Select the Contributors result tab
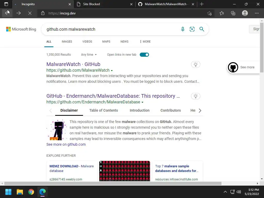Image resolution: width=264 pixels, height=198 pixels. [x=171, y=110]
